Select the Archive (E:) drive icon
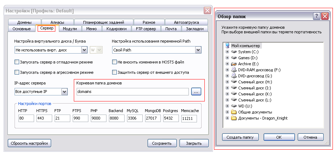Viewport: 335px width, 155px height. pos(234,64)
